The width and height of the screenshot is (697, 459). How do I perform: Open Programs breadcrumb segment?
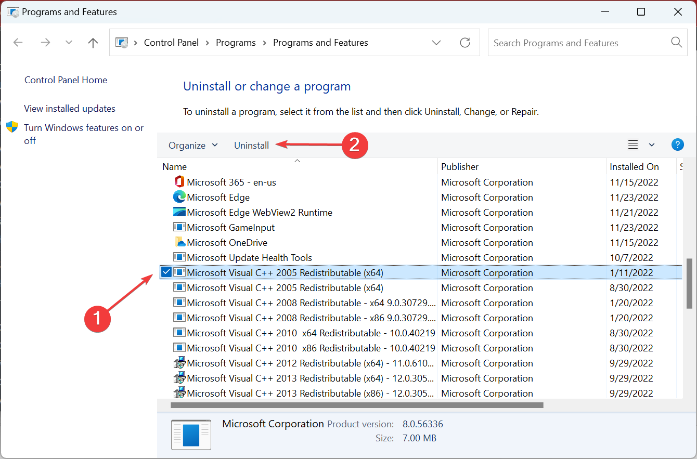236,43
